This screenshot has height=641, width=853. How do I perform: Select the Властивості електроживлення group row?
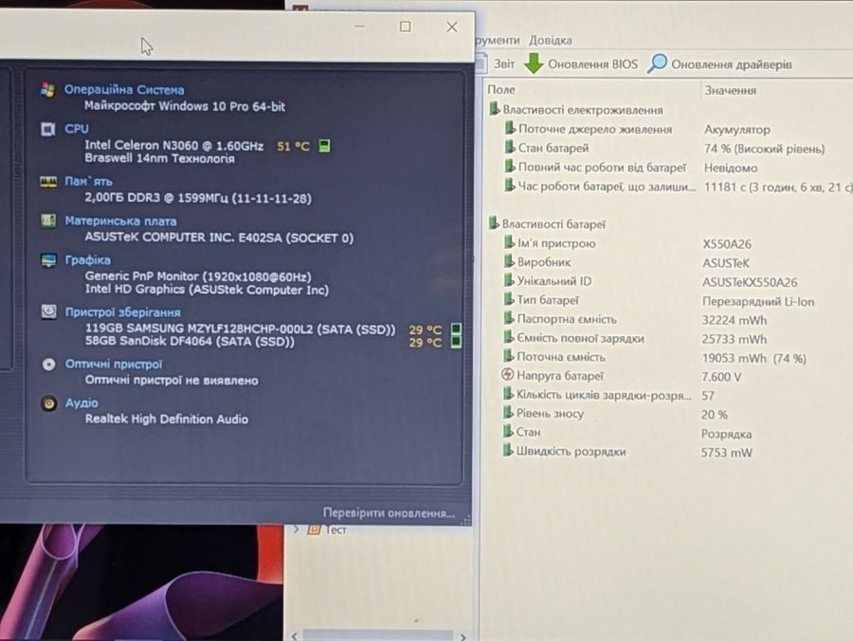click(575, 110)
